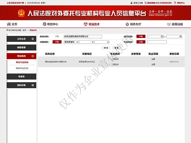Click the 机构名称 text input field
Screen dimensions: 191x143
tap(82, 37)
